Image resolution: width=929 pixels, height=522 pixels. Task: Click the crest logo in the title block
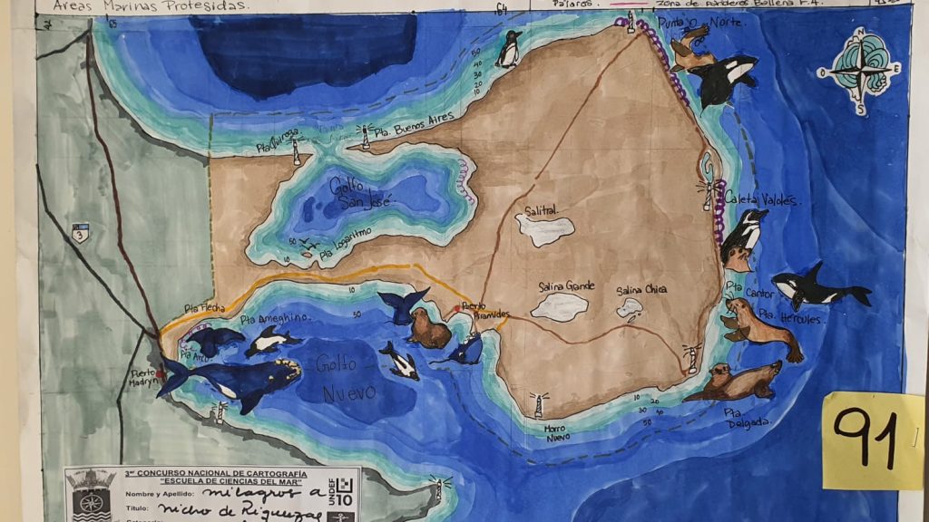click(91, 495)
